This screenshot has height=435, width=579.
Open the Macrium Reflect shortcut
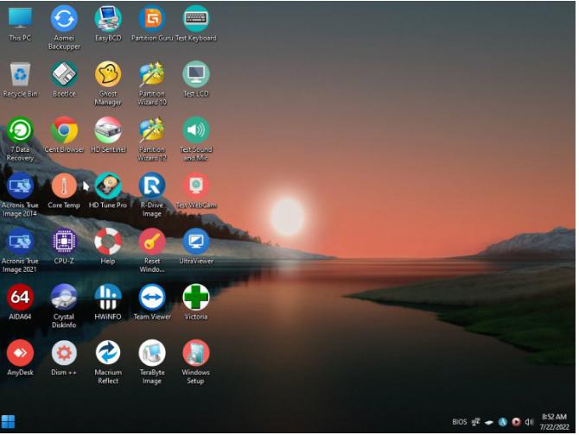[108, 353]
